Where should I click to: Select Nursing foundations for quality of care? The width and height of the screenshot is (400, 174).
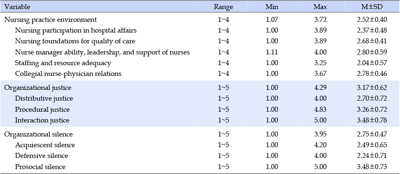(75, 41)
